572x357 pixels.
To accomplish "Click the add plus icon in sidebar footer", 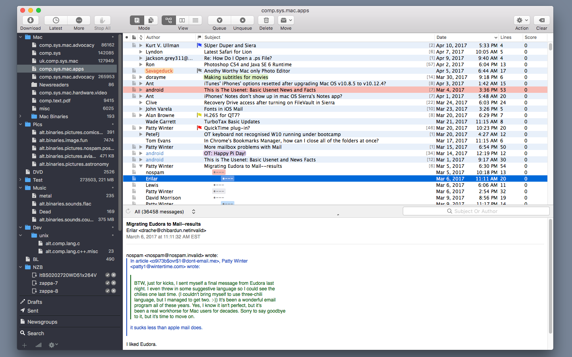I will (x=24, y=345).
